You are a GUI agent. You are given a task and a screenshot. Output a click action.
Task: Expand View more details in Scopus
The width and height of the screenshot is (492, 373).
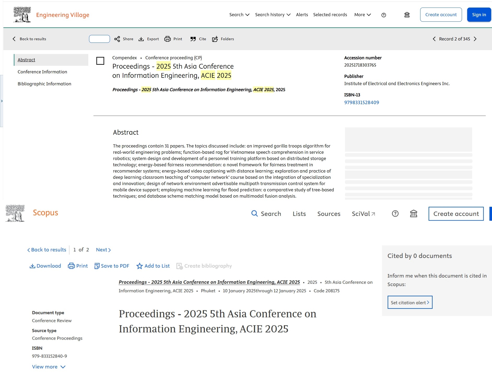pos(49,367)
